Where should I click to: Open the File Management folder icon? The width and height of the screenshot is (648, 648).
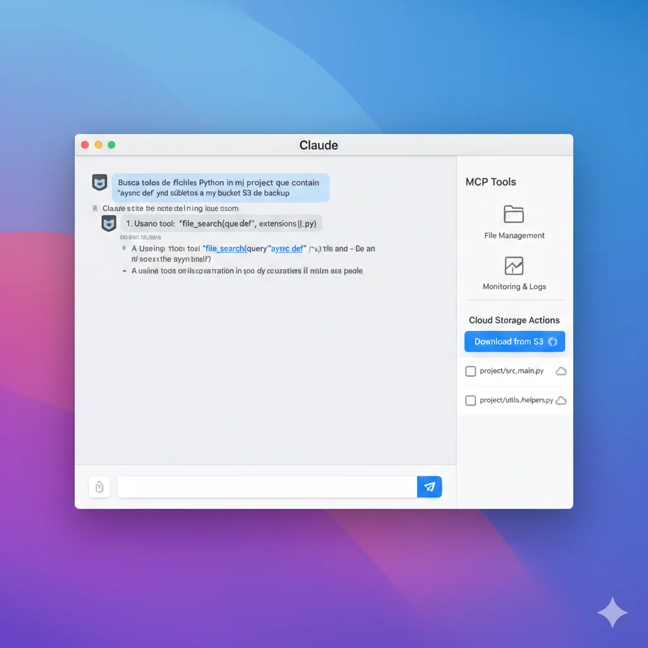(514, 215)
